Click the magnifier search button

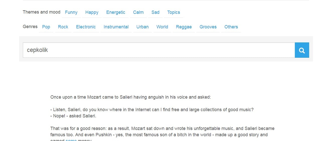[x=302, y=50]
